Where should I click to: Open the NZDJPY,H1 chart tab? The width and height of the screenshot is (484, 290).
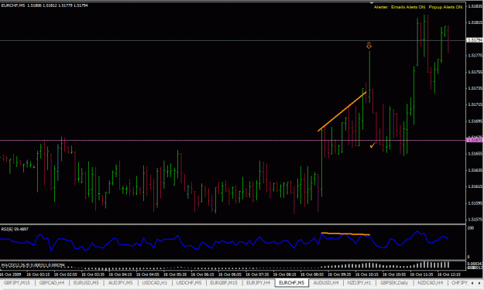coord(359,282)
